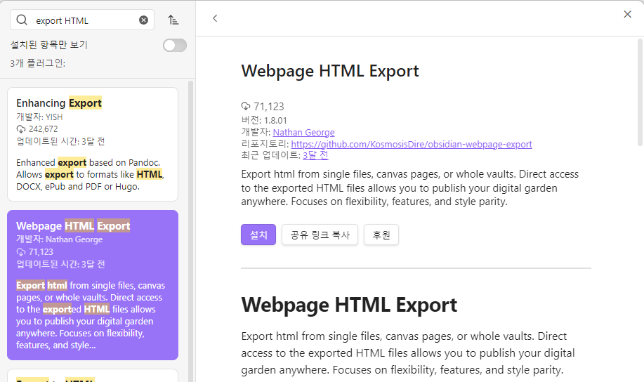Open the Nathan George developer link
Screen dimensions: 644x382
[303, 132]
